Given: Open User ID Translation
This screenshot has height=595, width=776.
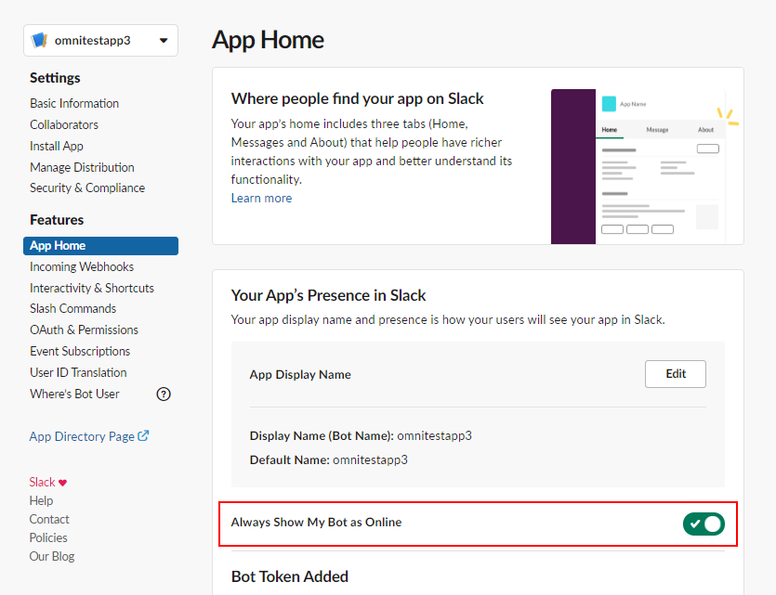Looking at the screenshot, I should click(78, 372).
